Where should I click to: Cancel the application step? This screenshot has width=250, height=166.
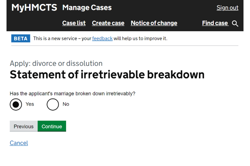[x=19, y=143]
